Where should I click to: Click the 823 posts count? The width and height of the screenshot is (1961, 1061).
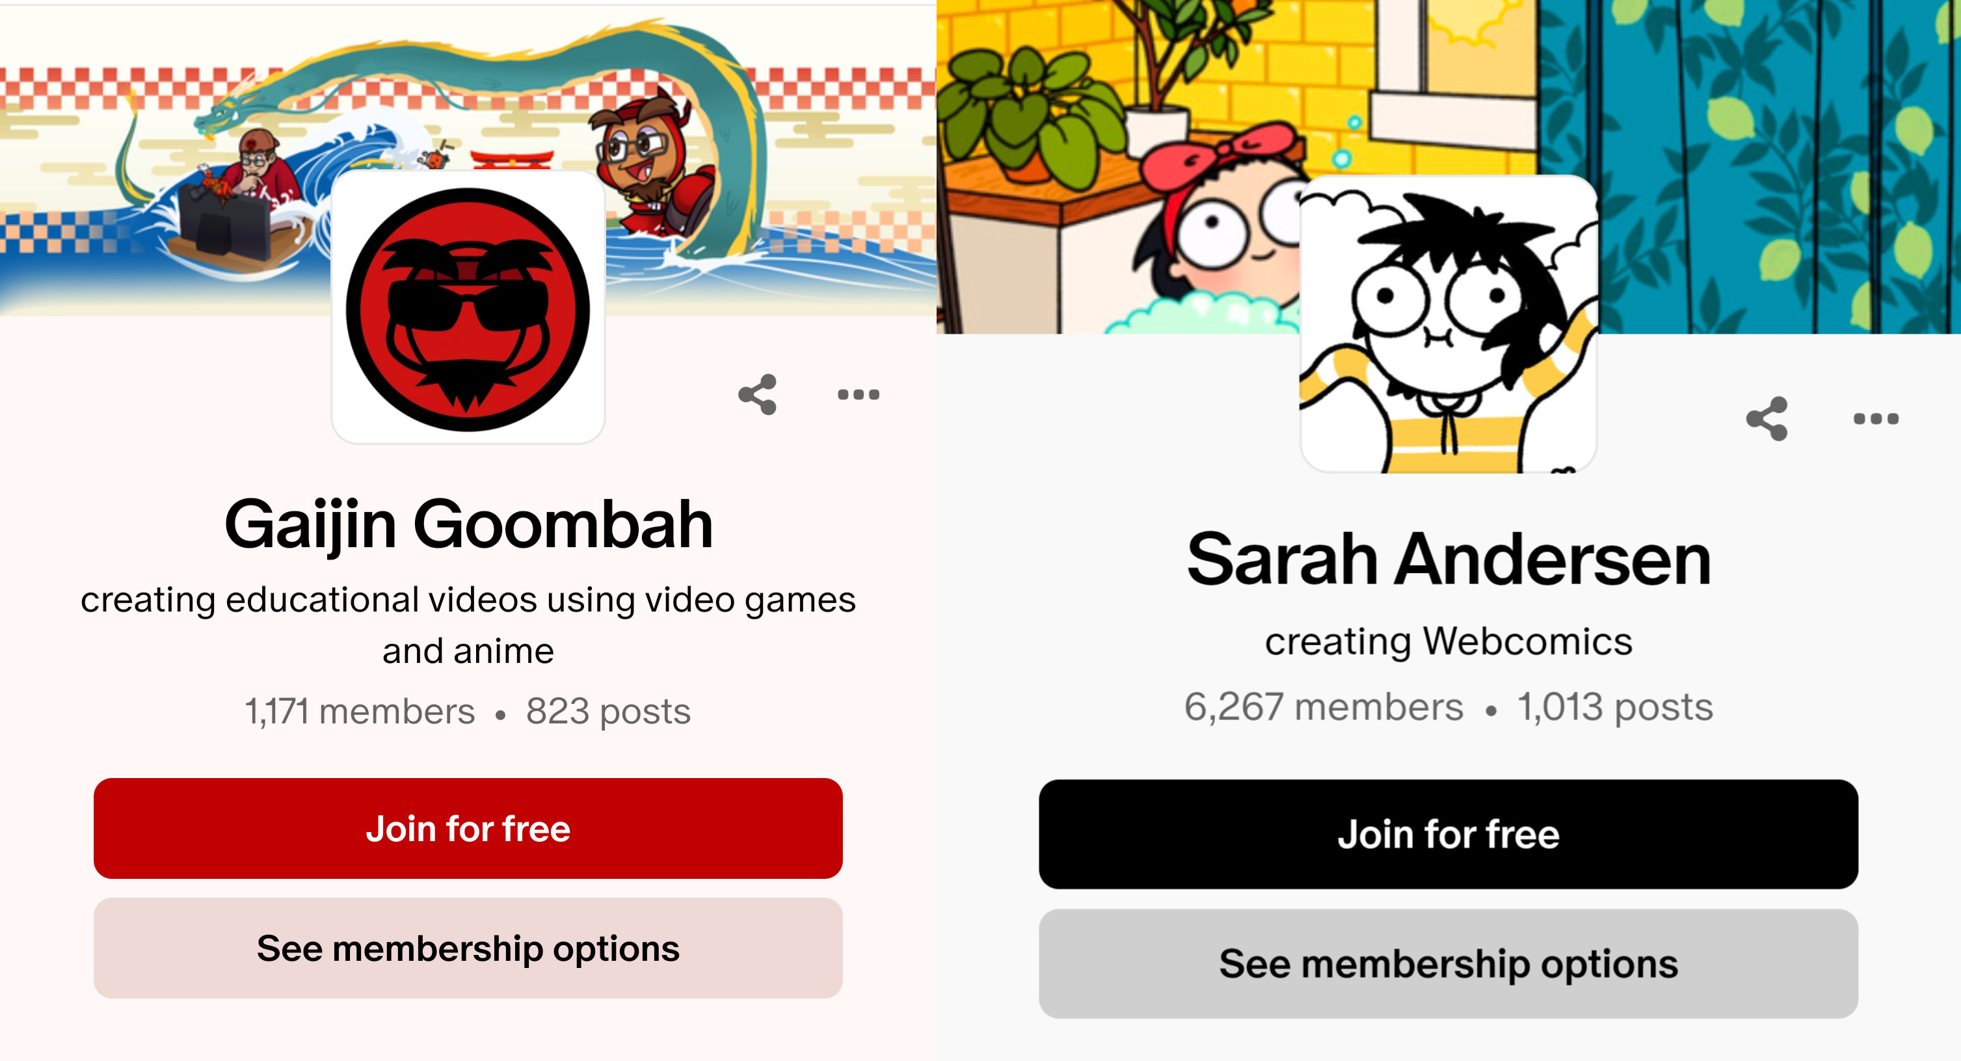point(608,712)
